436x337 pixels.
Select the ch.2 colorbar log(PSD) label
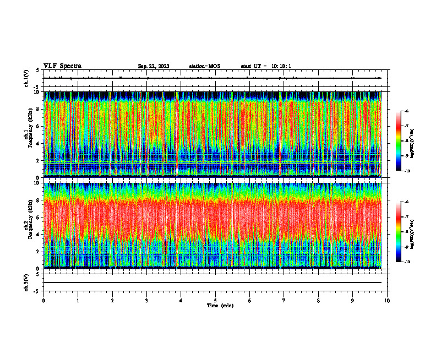coord(412,234)
